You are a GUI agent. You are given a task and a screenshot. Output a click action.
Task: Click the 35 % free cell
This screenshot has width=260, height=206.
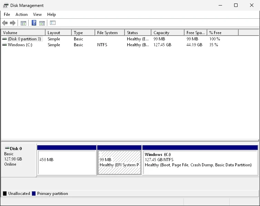[x=214, y=45]
